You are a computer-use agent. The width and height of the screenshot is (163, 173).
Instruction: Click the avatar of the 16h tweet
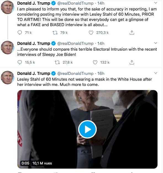click(x=7, y=77)
